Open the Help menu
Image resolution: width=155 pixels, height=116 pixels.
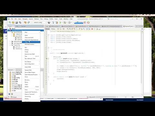(71, 19)
